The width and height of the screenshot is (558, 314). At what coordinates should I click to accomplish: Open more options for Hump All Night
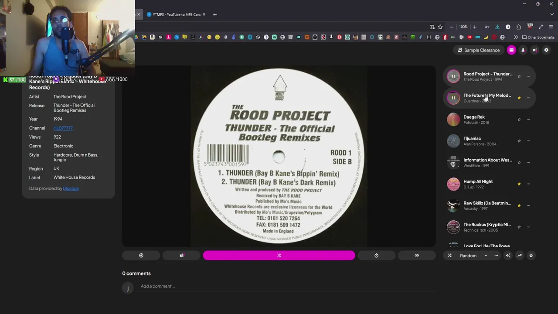coord(528,184)
